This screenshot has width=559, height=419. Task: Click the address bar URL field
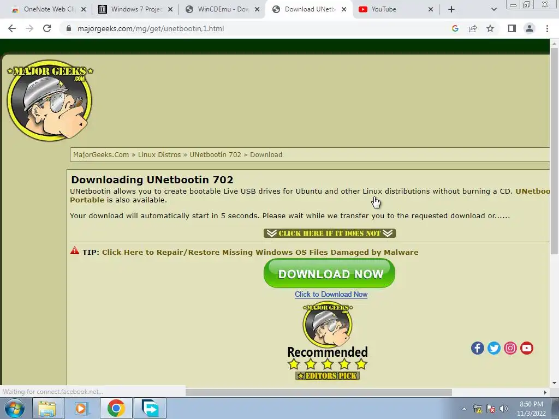click(x=151, y=28)
